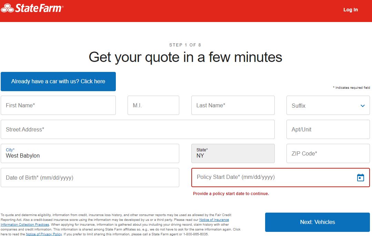Click the "Step 1 of 8" progress label
The width and height of the screenshot is (372, 236).
coord(185,45)
